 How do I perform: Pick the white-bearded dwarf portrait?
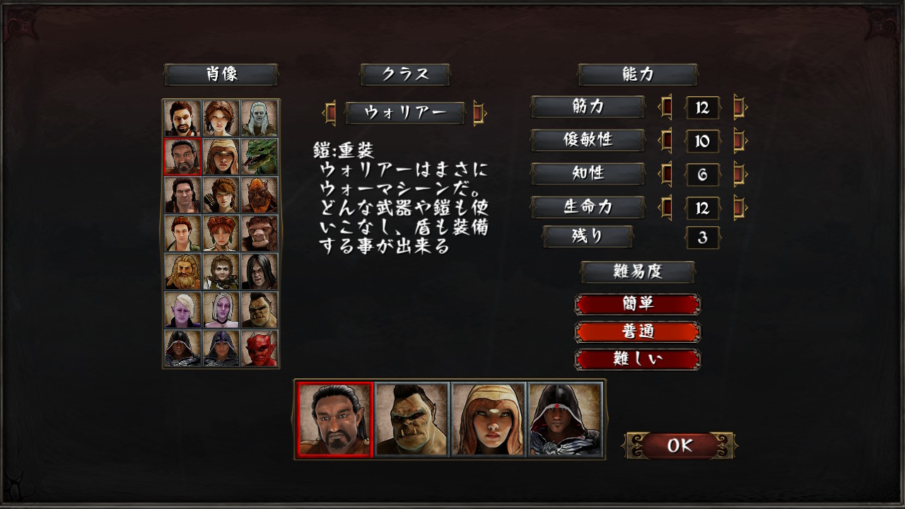click(x=182, y=271)
